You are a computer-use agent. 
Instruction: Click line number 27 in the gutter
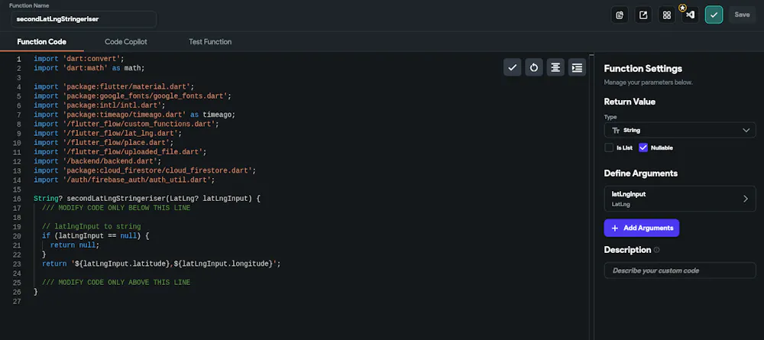click(18, 302)
